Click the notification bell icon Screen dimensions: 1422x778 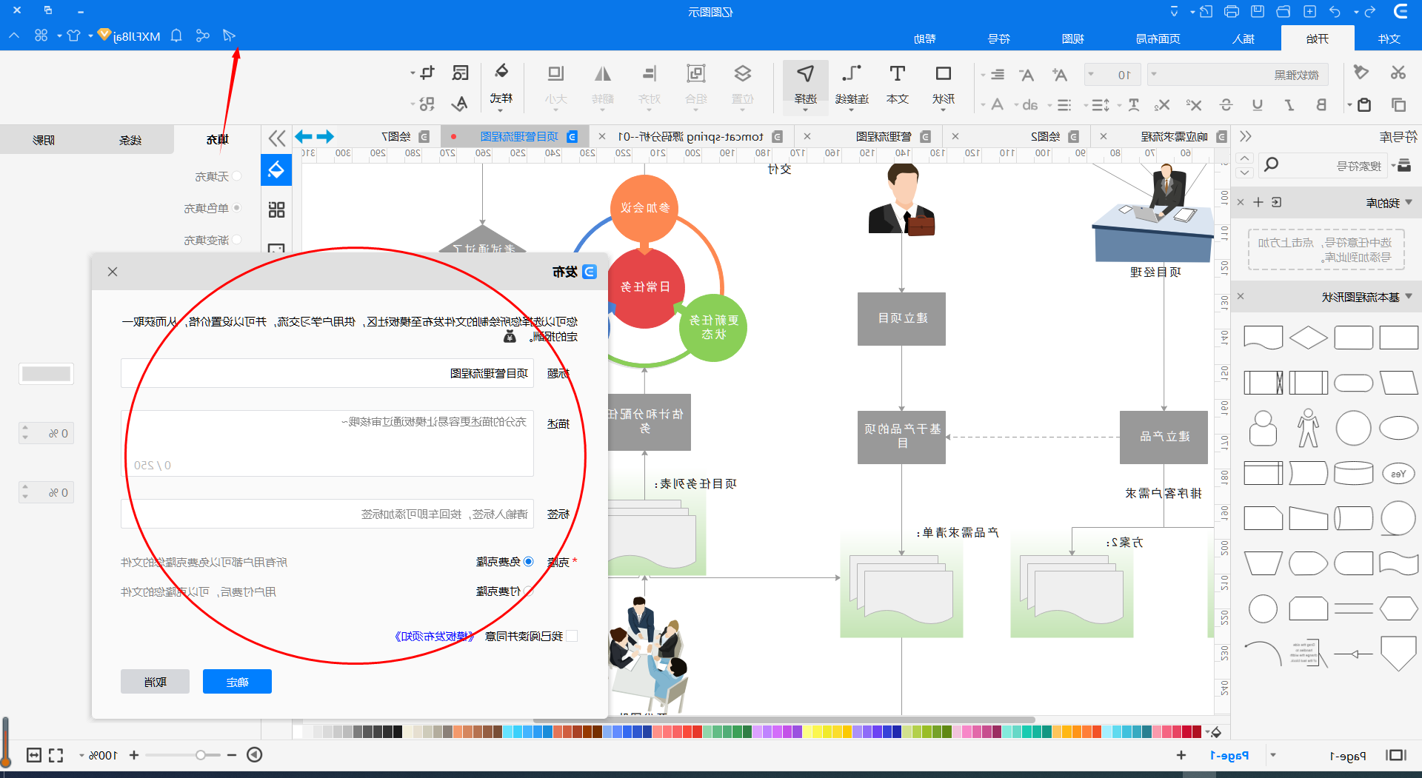pyautogui.click(x=176, y=36)
